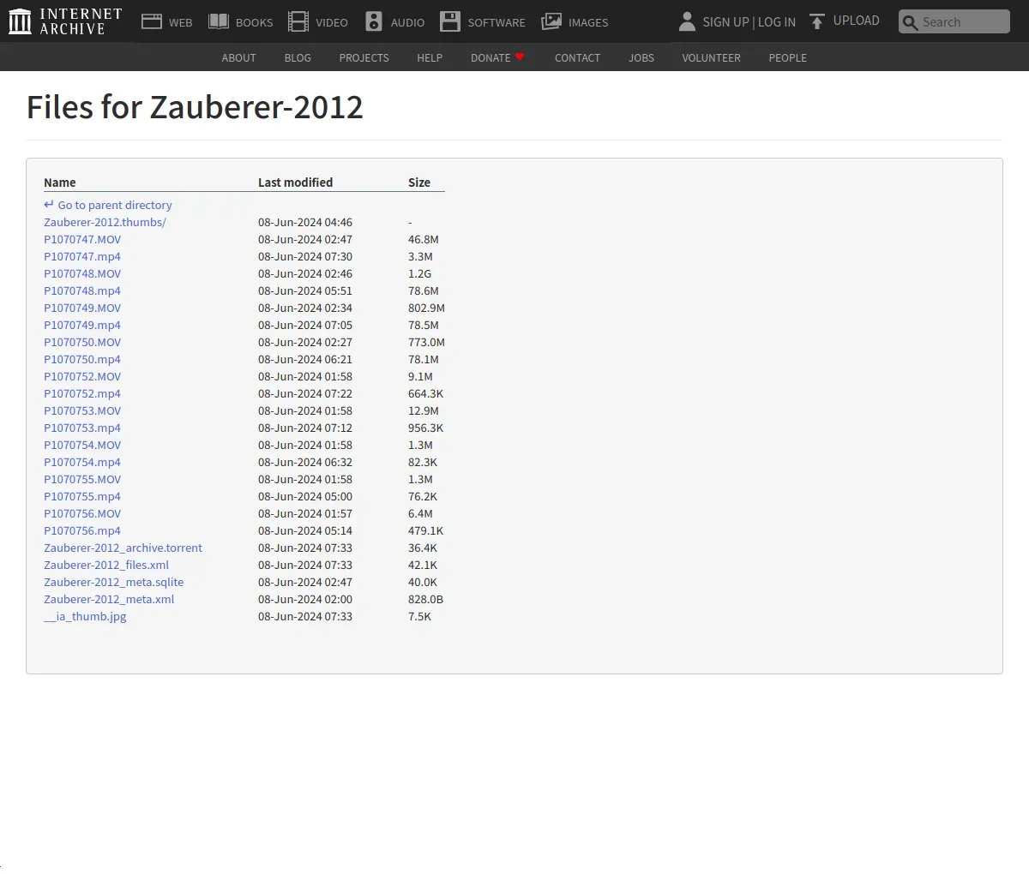
Task: Open file P1070754.mp4
Action: (x=82, y=462)
